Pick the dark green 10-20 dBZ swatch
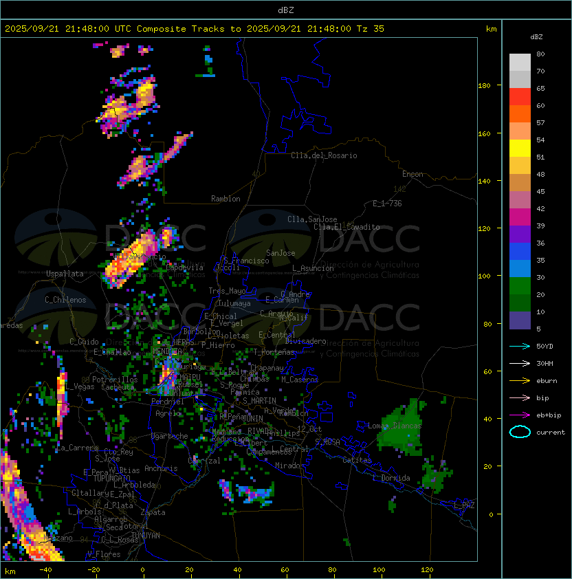Screen dimensions: 572x579 520,303
